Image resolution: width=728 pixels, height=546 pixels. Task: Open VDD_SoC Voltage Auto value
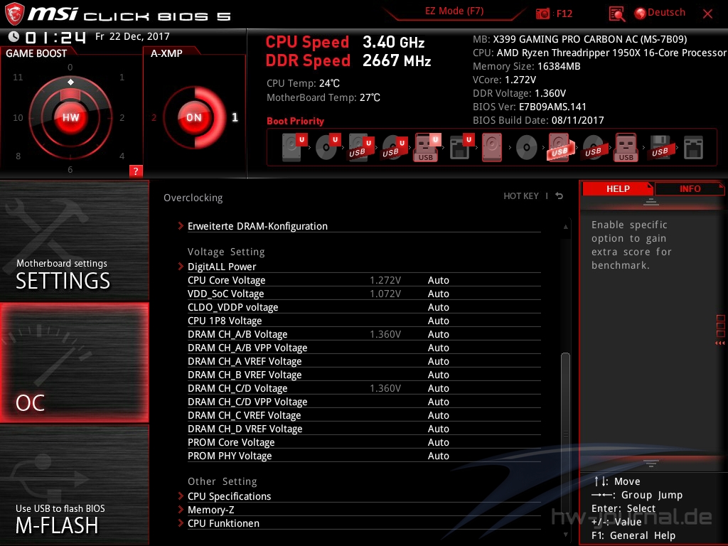(438, 294)
